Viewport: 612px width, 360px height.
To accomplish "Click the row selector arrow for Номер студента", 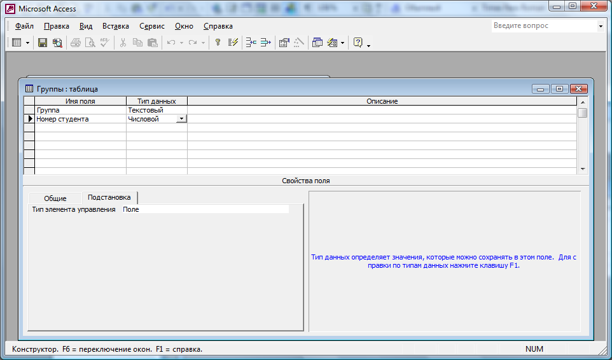I will tap(29, 119).
